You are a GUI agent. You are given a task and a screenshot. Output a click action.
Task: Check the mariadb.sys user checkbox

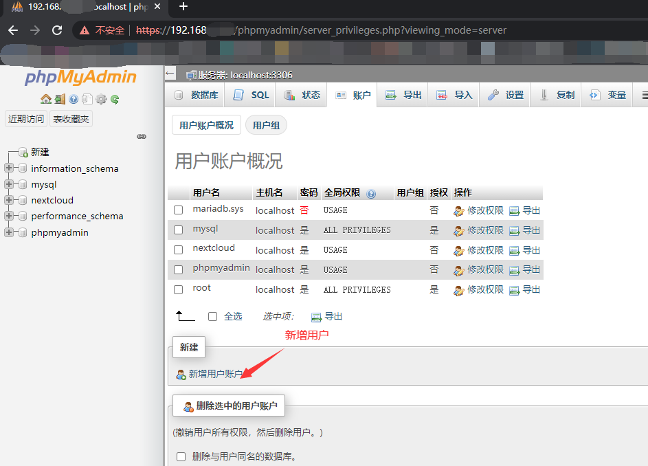coord(179,210)
